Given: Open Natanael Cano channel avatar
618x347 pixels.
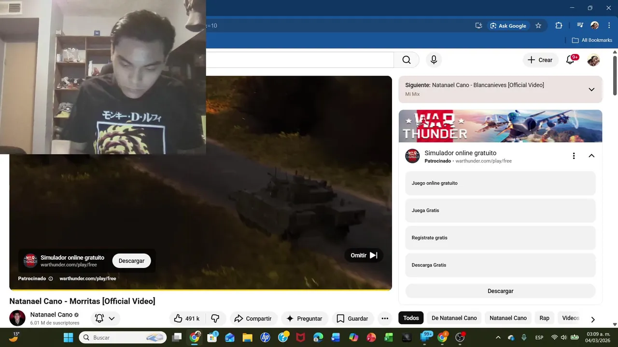Looking at the screenshot, I should tap(17, 318).
